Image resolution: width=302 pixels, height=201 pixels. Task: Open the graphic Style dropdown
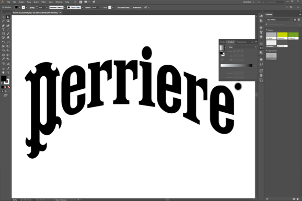[113, 7]
